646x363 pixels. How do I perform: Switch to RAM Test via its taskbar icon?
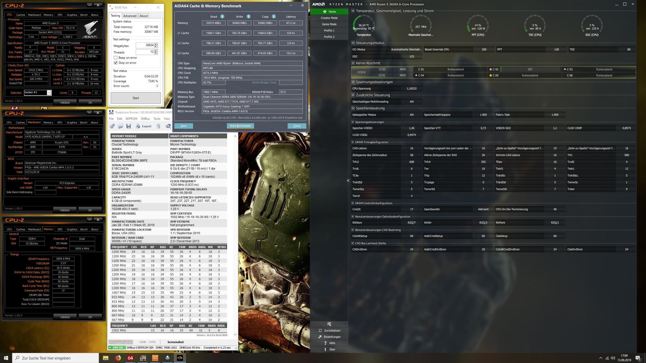[143, 358]
